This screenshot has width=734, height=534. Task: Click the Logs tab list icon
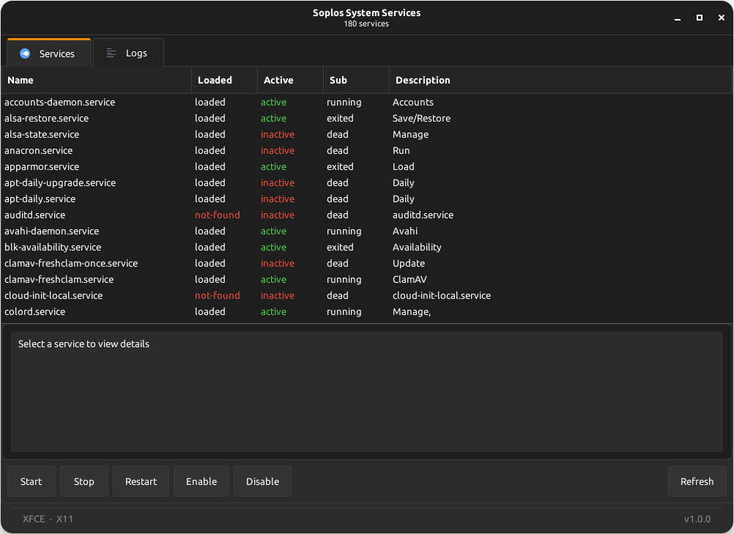(x=111, y=53)
